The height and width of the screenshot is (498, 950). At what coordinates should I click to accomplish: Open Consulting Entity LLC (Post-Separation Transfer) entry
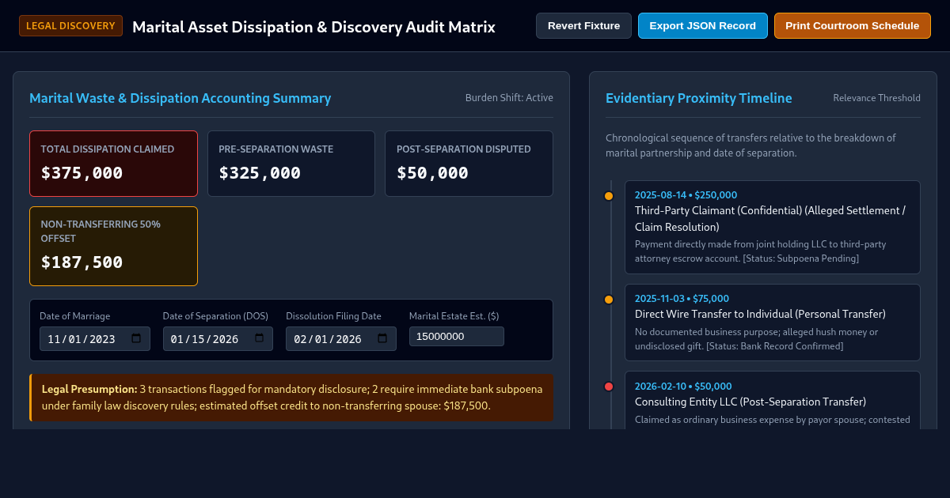click(772, 400)
